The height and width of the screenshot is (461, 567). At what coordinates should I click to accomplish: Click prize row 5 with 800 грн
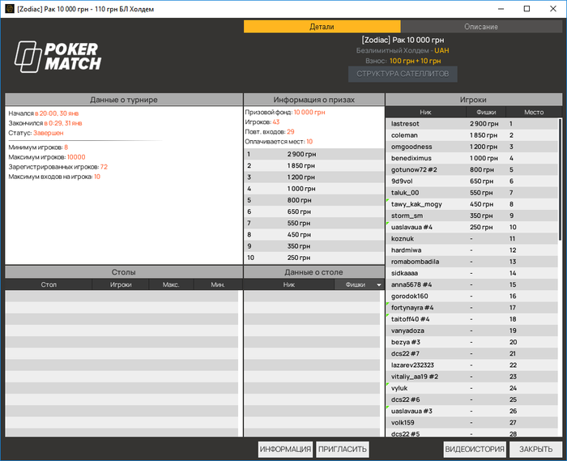coord(314,200)
